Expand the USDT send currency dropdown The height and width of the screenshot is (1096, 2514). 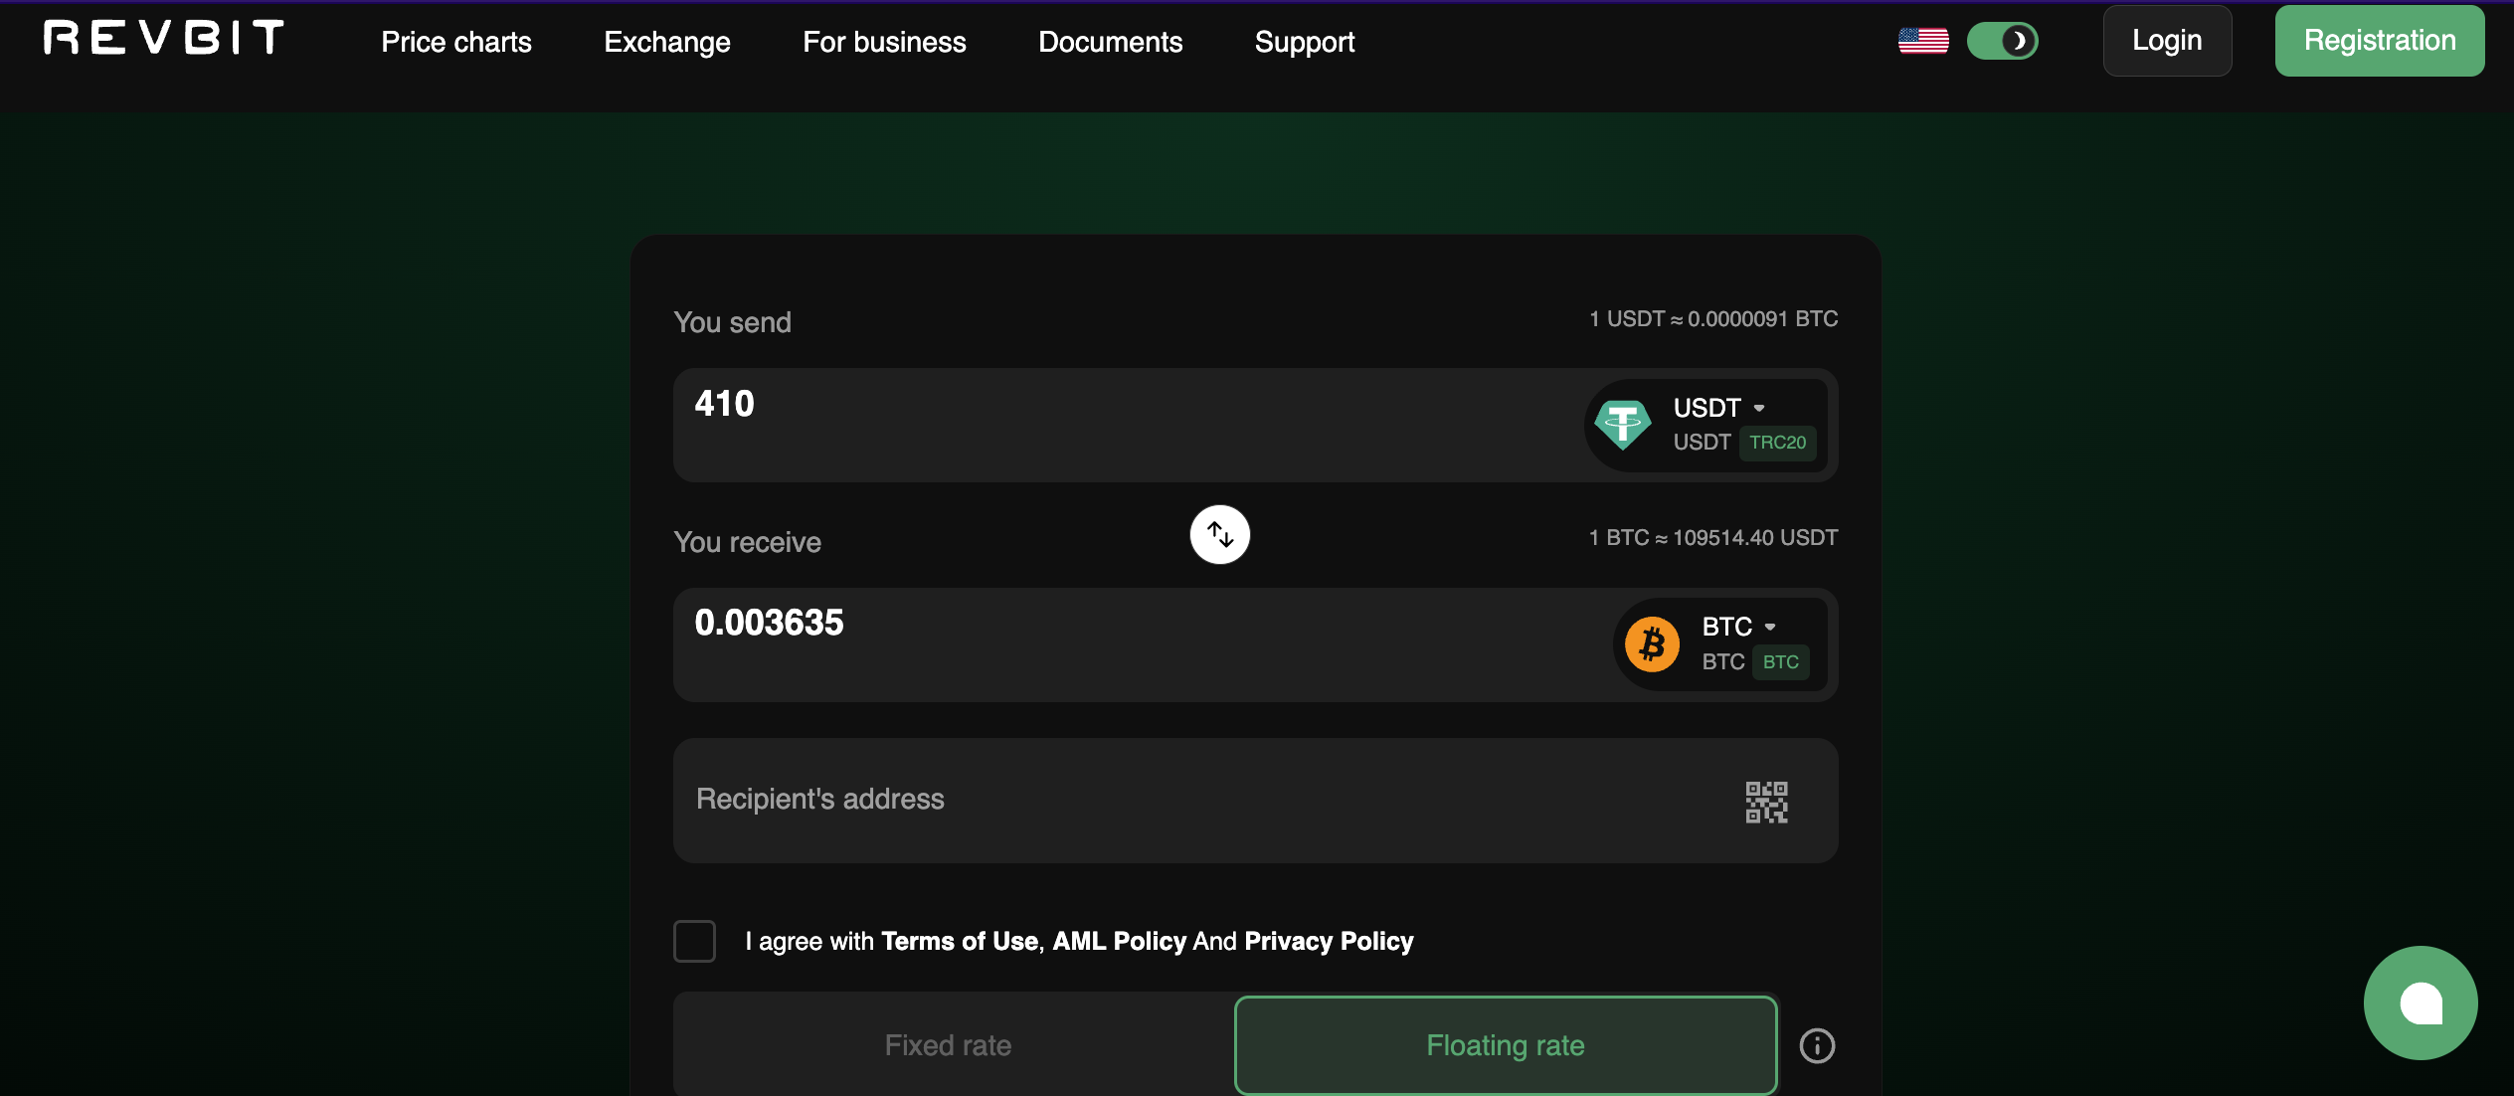[x=1719, y=408]
